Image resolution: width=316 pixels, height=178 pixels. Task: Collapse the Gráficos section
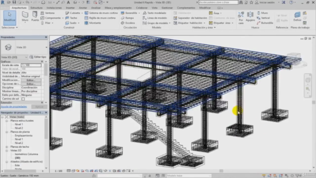coord(42,61)
